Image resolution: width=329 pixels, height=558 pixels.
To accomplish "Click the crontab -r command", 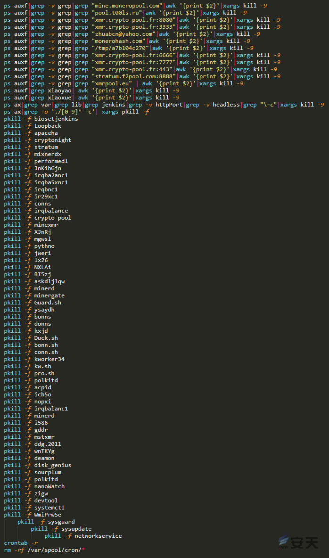I will click(x=21, y=543).
